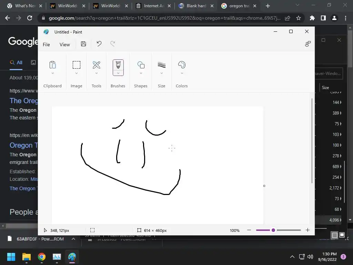The height and width of the screenshot is (265, 353).
Task: Zoom out with the minus icon
Action: [249, 230]
